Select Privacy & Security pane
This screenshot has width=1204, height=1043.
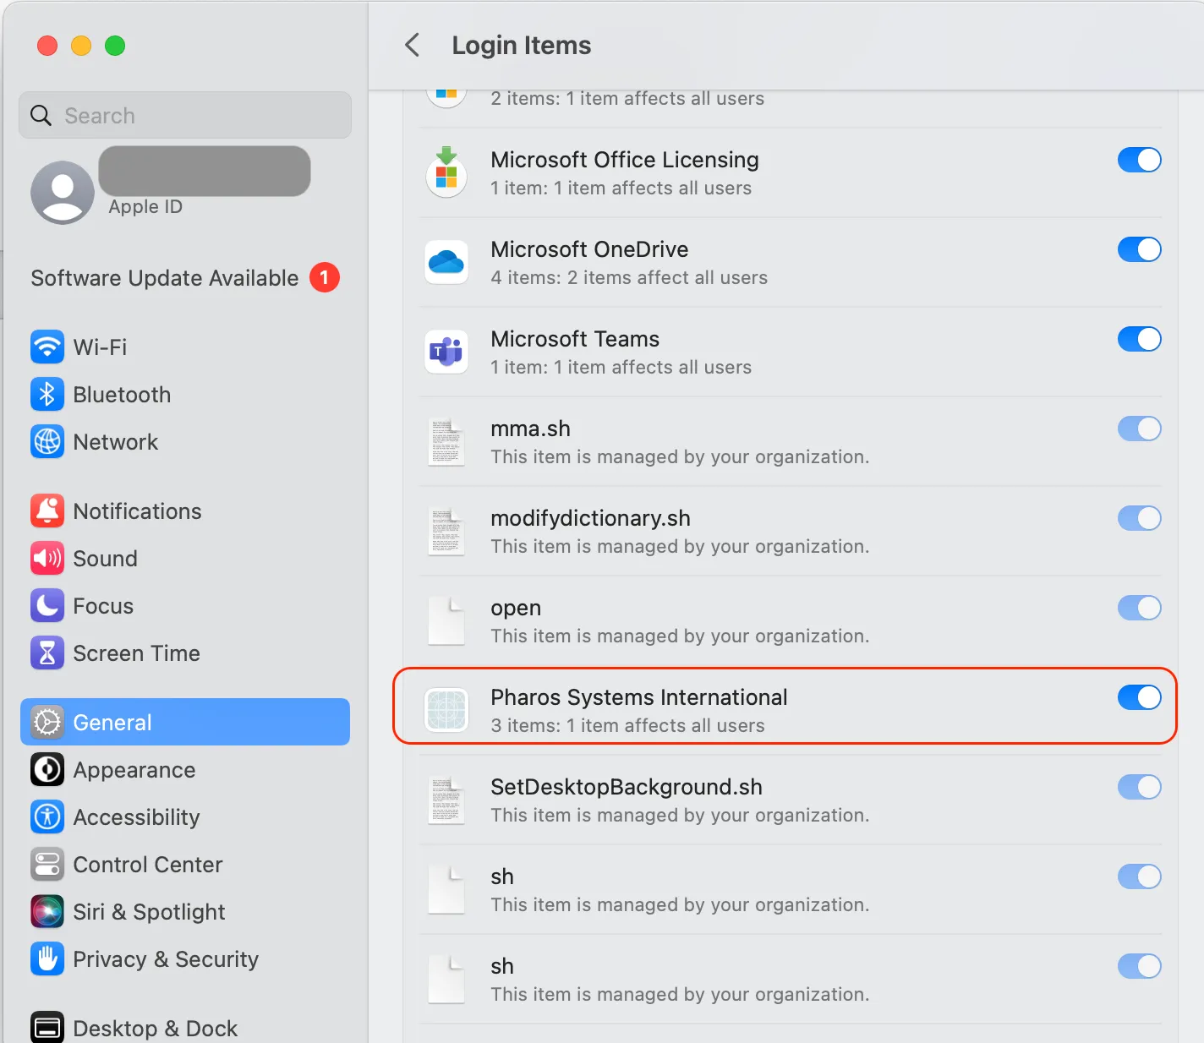(184, 958)
